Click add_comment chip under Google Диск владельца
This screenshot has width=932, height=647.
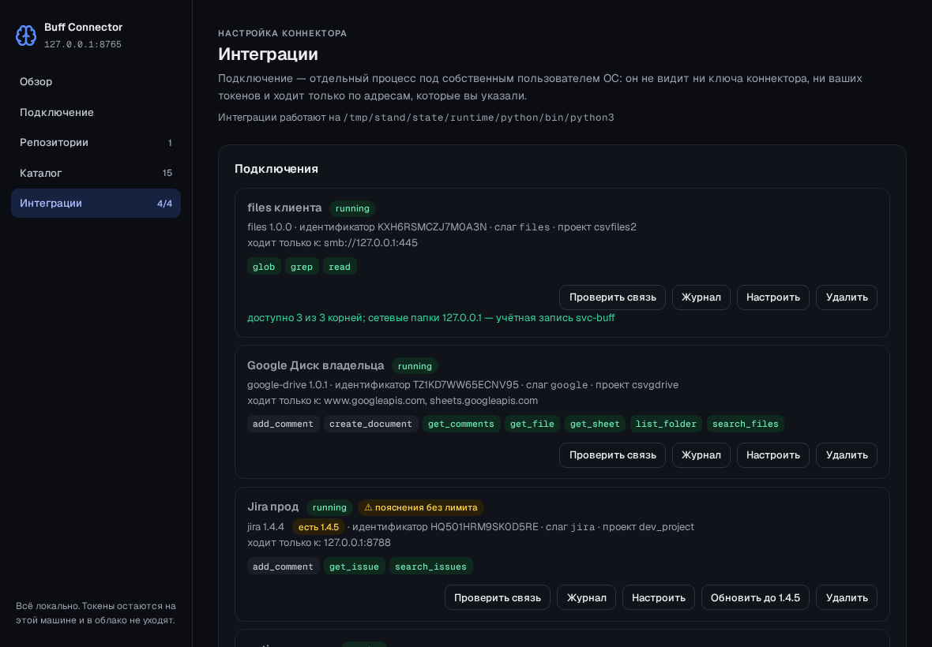[283, 424]
